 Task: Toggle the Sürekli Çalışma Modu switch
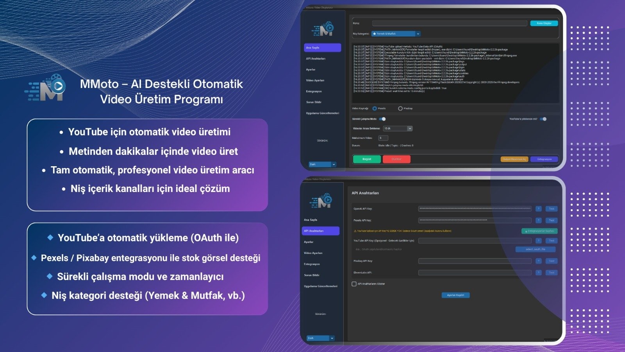382,119
